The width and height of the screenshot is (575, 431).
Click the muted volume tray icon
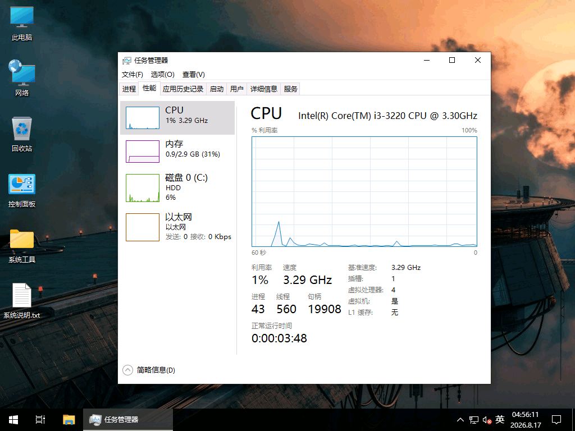tap(487, 420)
